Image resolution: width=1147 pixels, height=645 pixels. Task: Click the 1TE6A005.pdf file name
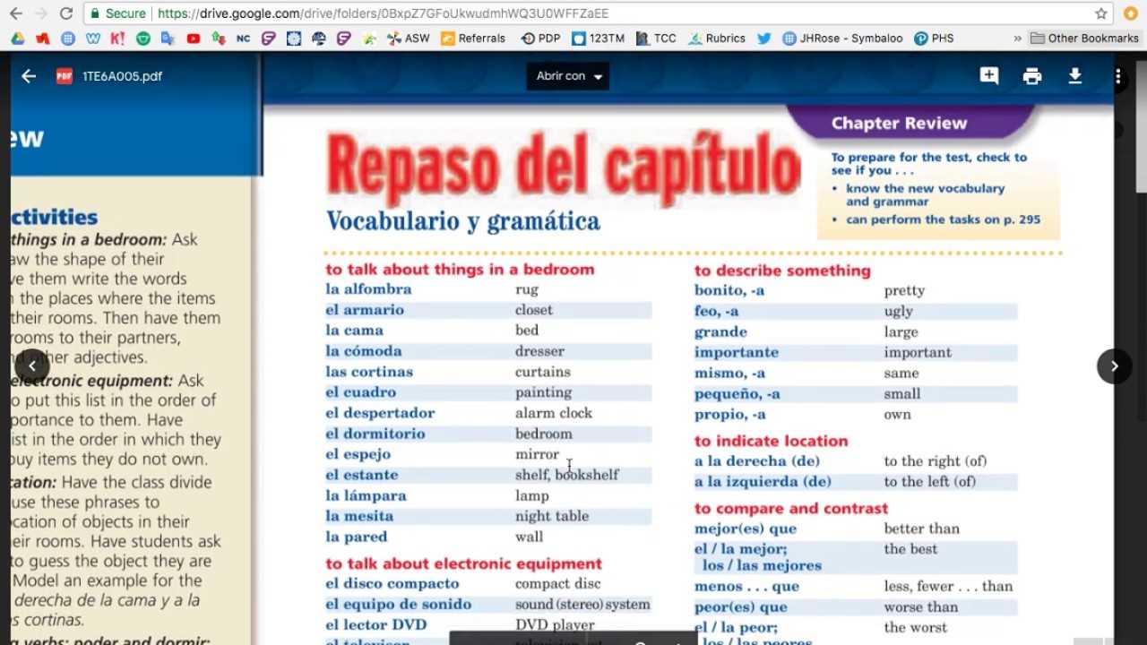[x=122, y=76]
